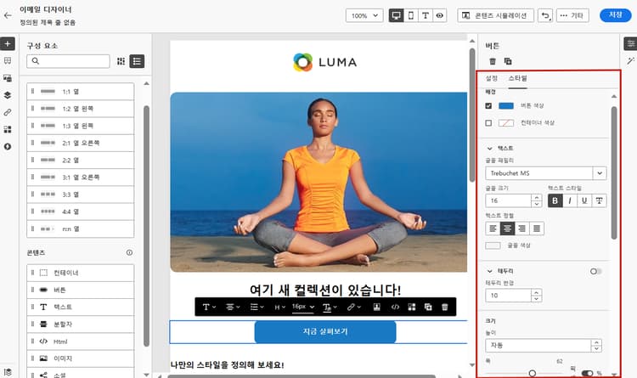This screenshot has height=378, width=637.
Task: Select the 1:1 열 structure component
Action: pos(81,92)
